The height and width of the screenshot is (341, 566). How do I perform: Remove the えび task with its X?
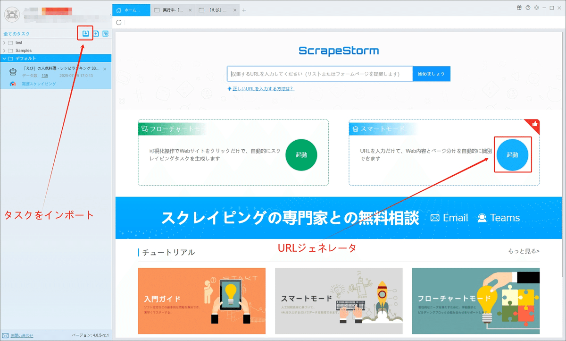[105, 69]
